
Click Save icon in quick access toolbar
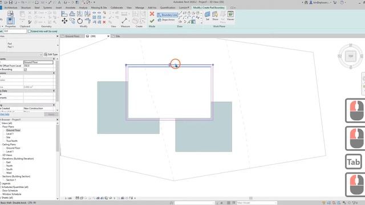(10, 2)
